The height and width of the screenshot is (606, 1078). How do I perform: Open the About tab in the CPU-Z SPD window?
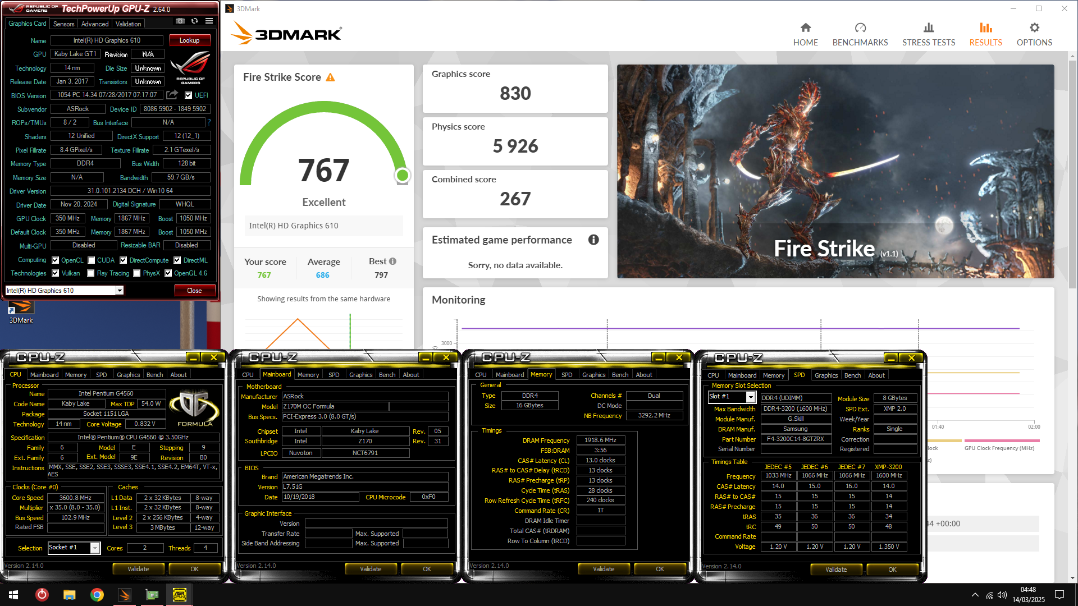876,375
